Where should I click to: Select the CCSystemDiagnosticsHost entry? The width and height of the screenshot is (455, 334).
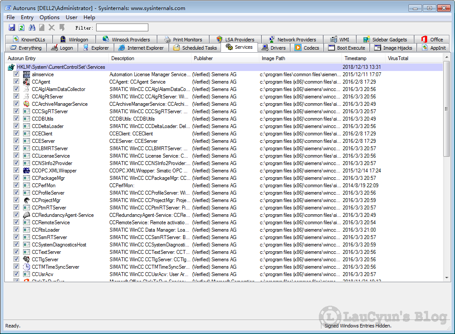59,245
